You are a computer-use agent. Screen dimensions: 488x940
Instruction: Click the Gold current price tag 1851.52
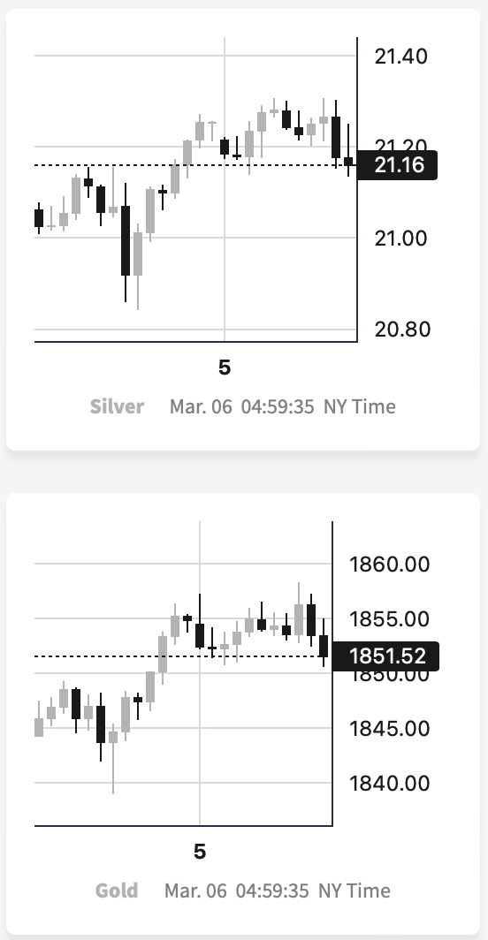pyautogui.click(x=385, y=656)
